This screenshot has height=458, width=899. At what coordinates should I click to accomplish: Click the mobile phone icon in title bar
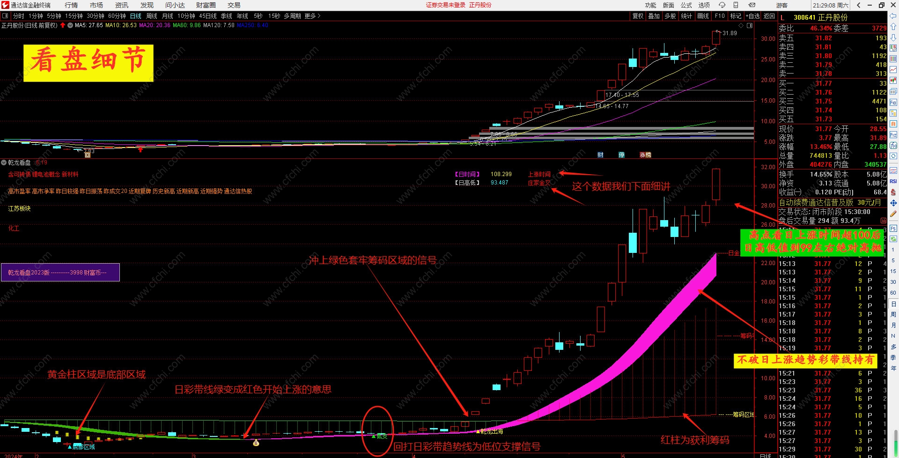click(x=736, y=5)
